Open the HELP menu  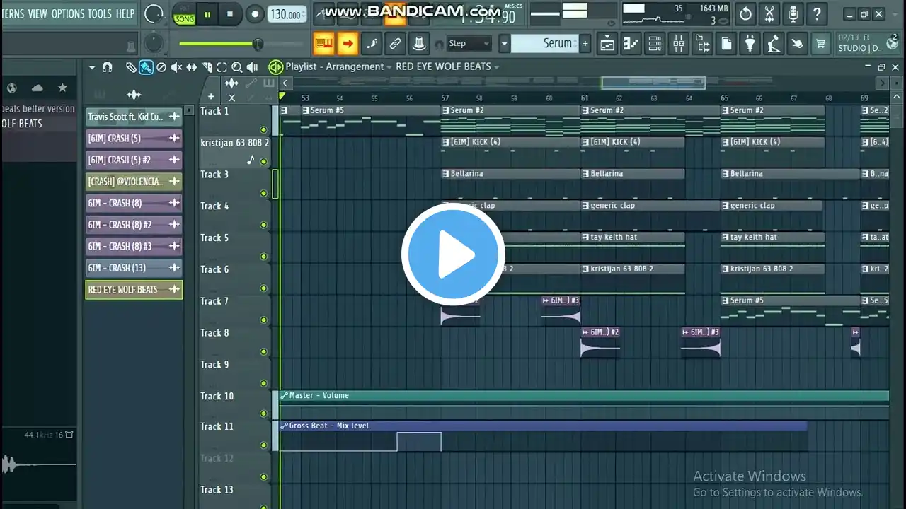[x=125, y=13]
